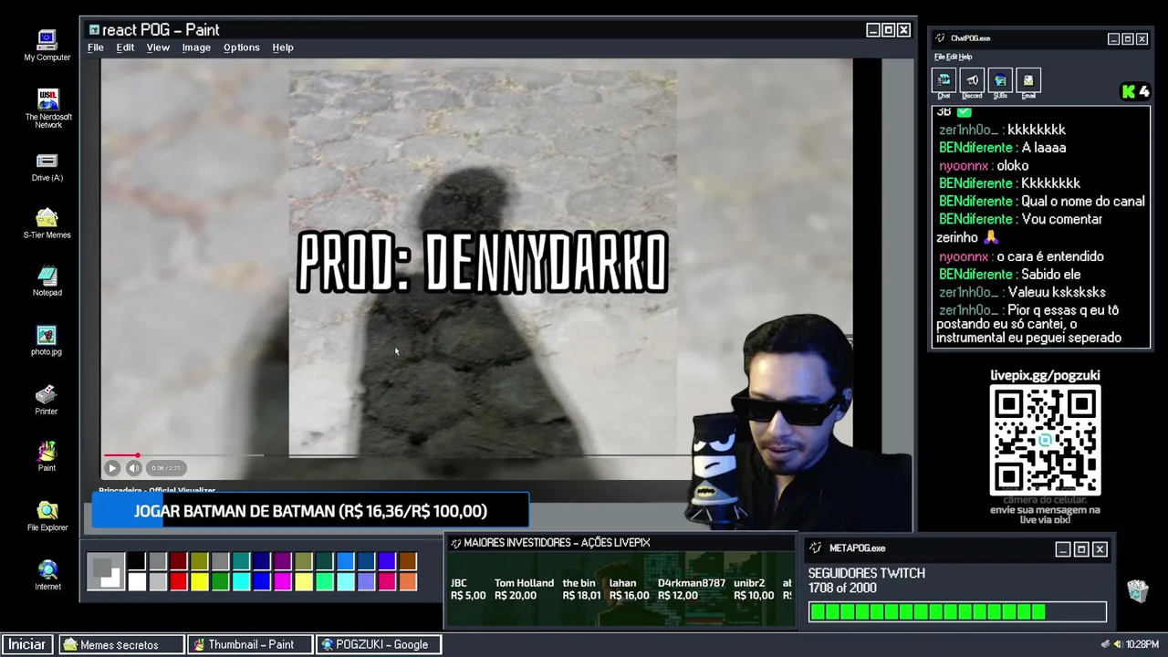Mute the video player audio
This screenshot has height=657, width=1168.
click(134, 468)
